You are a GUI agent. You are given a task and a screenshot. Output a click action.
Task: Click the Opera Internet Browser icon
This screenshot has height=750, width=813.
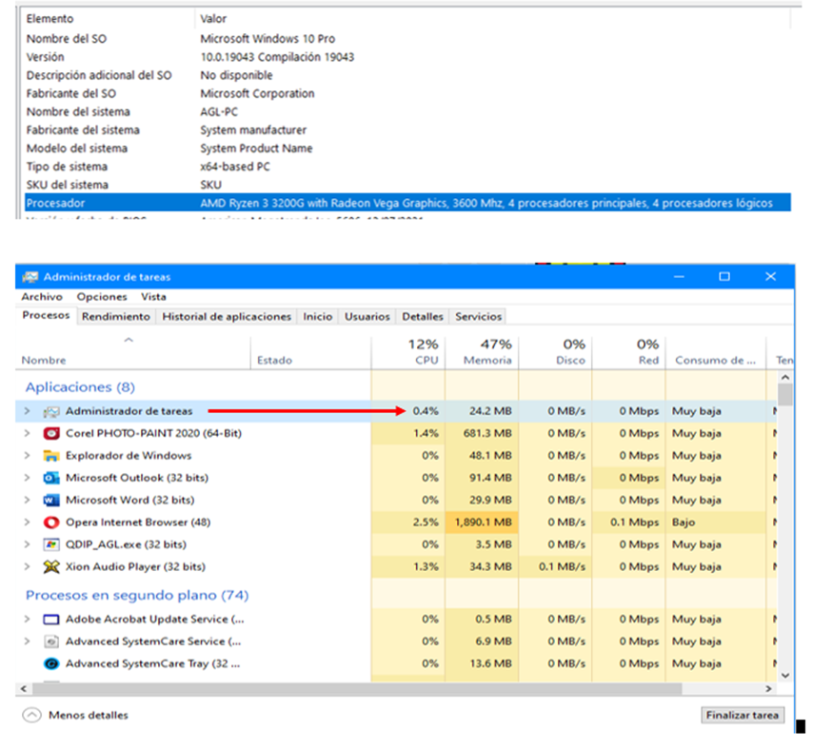(51, 523)
